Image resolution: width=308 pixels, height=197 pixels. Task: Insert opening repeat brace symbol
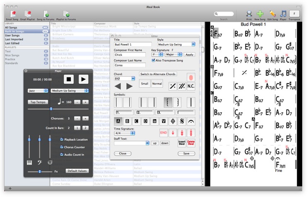coord(168,102)
